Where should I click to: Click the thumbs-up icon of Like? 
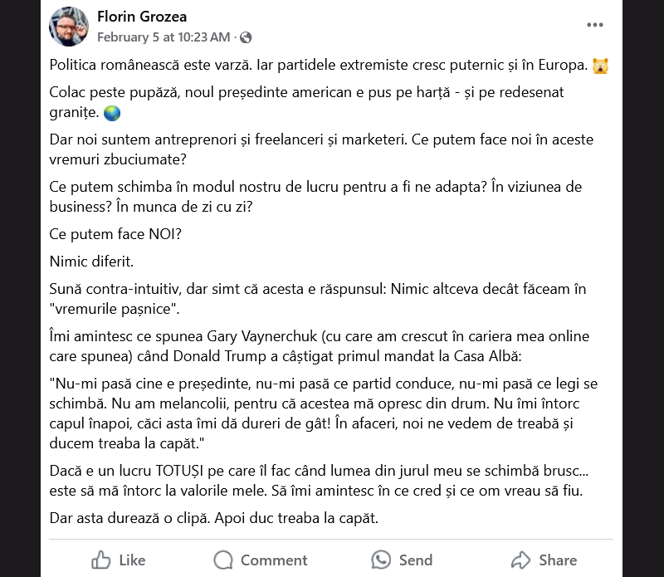tap(101, 560)
